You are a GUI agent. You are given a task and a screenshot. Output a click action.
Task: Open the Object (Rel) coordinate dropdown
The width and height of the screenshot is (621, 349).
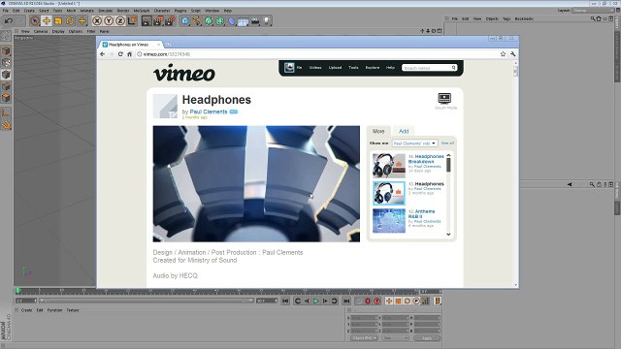pyautogui.click(x=364, y=338)
